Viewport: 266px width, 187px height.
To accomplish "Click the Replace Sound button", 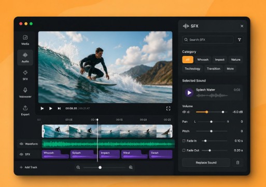I will pyautogui.click(x=206, y=163).
